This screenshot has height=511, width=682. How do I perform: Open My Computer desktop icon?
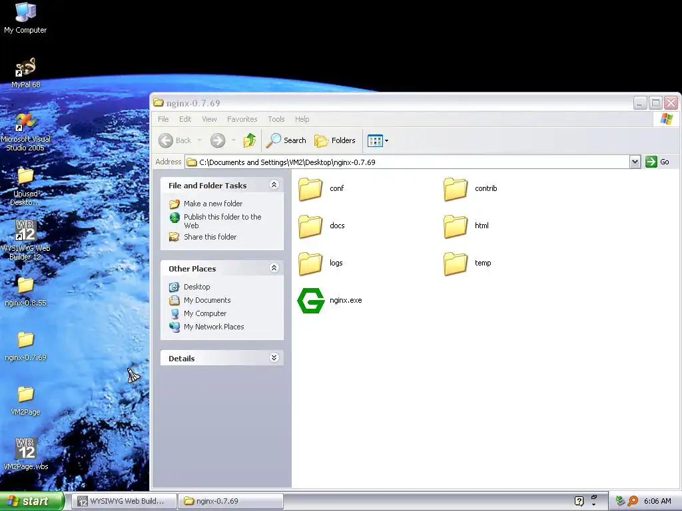click(x=25, y=17)
